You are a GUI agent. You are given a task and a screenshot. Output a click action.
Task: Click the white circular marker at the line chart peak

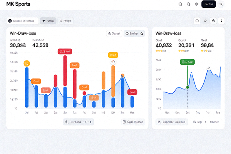pos(209,68)
